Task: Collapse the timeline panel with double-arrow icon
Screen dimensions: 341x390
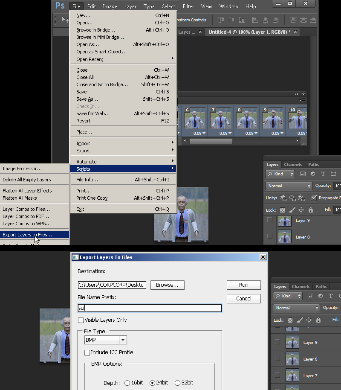Action: (x=297, y=94)
